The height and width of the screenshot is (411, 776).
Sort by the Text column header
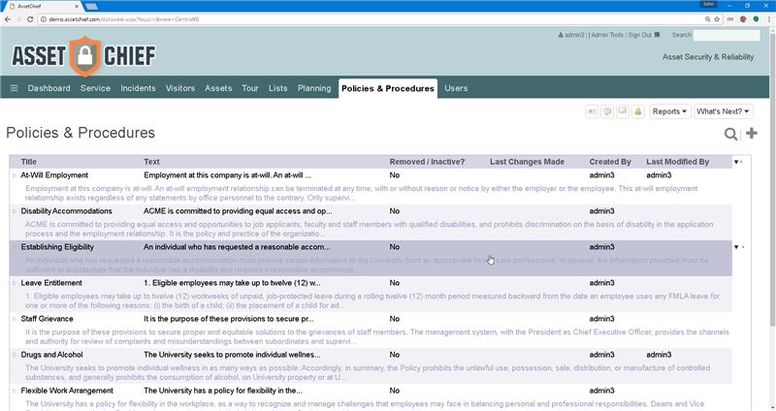click(151, 162)
